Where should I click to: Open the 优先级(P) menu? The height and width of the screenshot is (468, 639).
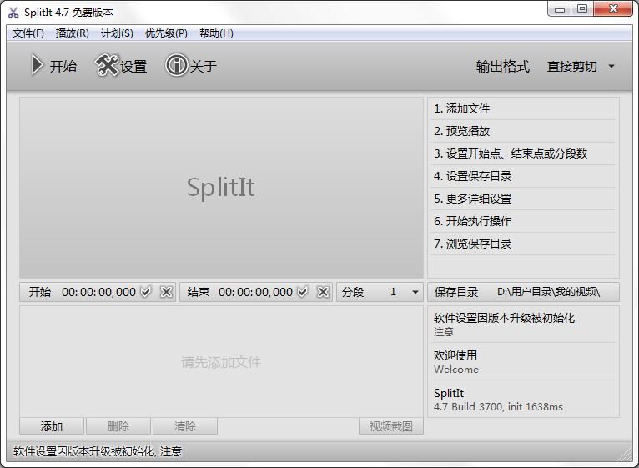[x=166, y=33]
